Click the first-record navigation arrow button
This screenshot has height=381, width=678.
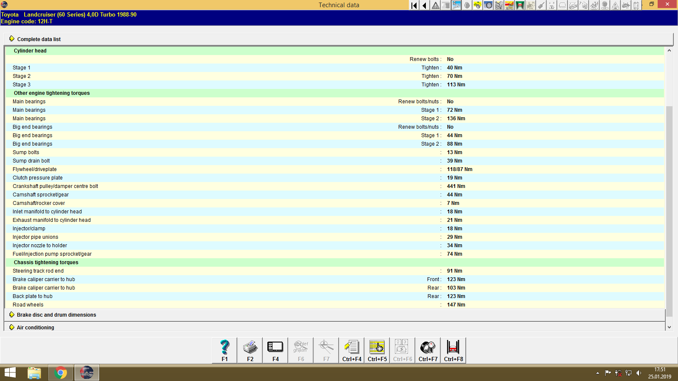(x=413, y=5)
